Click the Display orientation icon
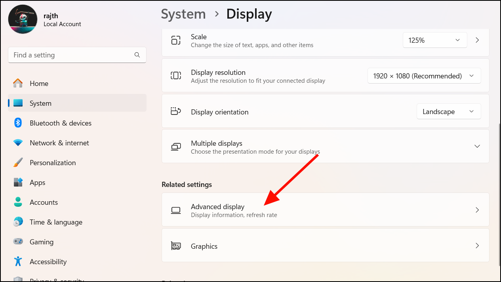Viewport: 501px width, 282px height. click(x=175, y=111)
